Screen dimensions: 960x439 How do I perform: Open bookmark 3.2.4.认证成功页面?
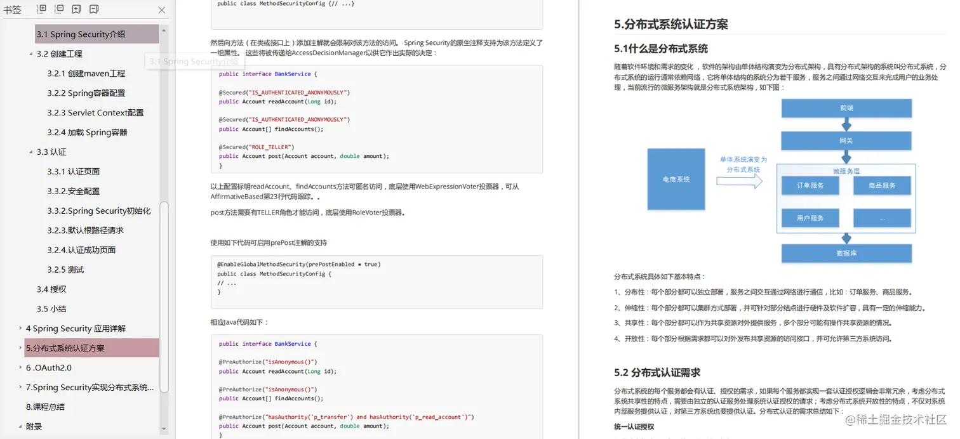pyautogui.click(x=82, y=251)
